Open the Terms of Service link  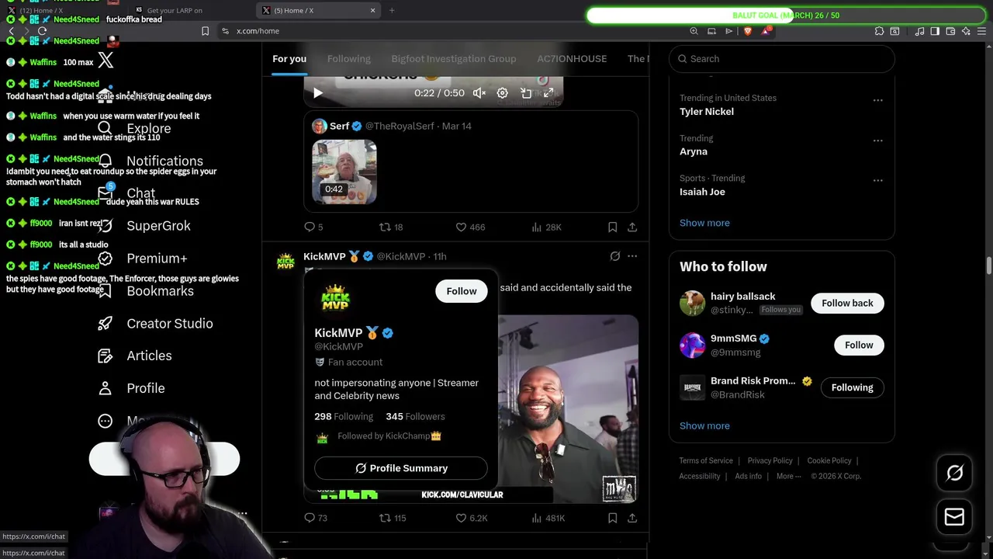[x=706, y=461]
